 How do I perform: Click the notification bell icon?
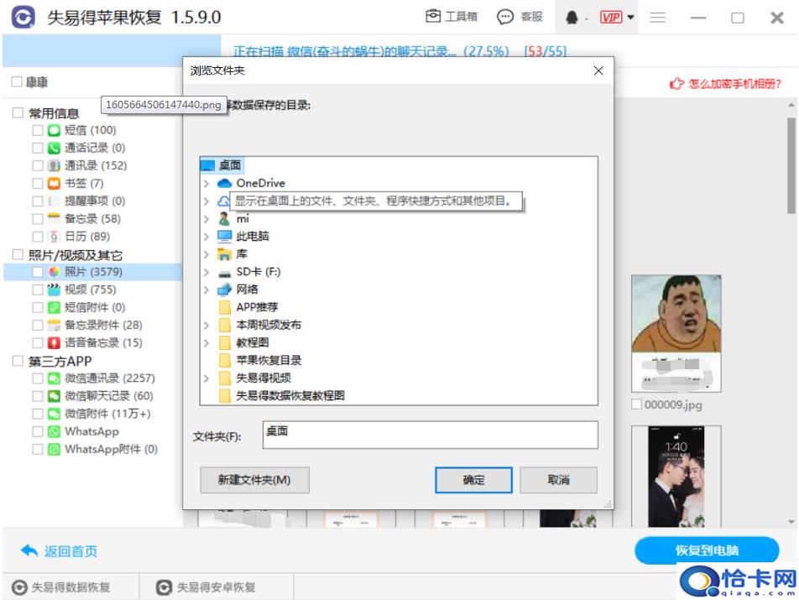tap(572, 18)
